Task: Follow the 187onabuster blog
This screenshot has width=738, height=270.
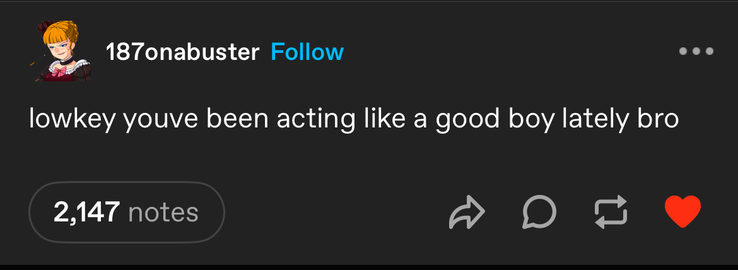Action: [307, 52]
